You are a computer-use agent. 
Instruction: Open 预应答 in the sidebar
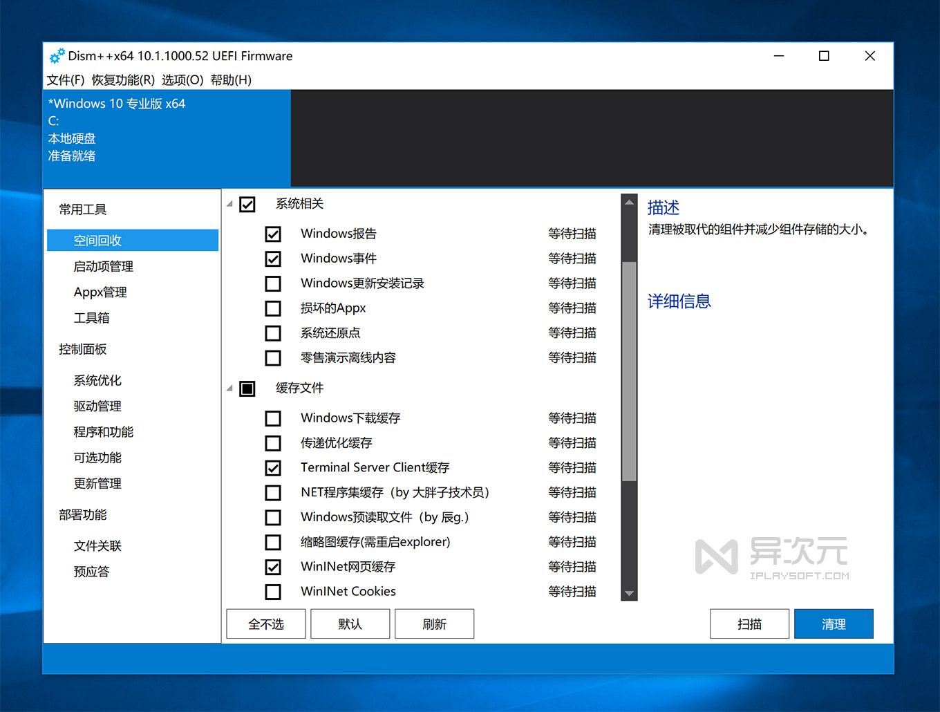91,572
